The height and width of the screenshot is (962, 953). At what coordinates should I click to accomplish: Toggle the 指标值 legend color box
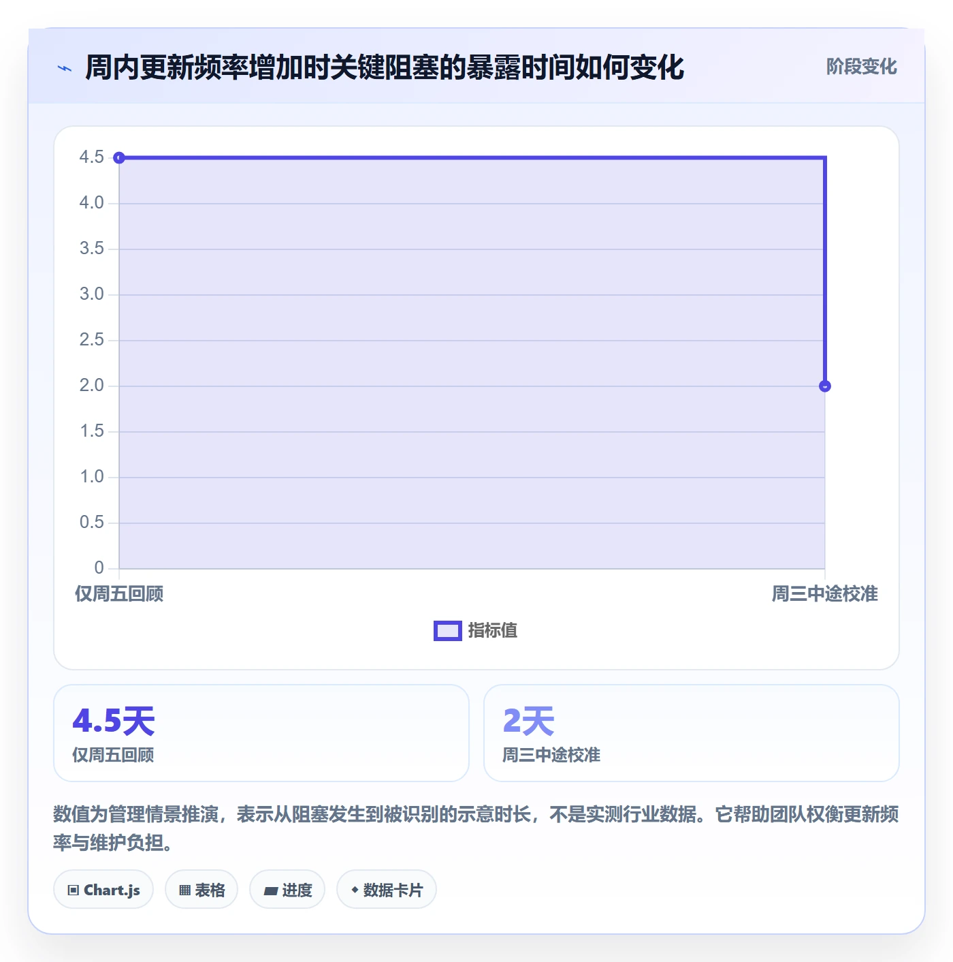click(x=448, y=631)
